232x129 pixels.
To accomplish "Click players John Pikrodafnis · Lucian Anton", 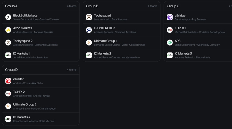I will pos(30,57).
